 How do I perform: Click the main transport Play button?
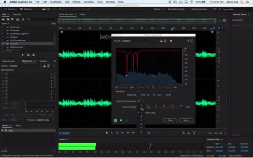112,133
